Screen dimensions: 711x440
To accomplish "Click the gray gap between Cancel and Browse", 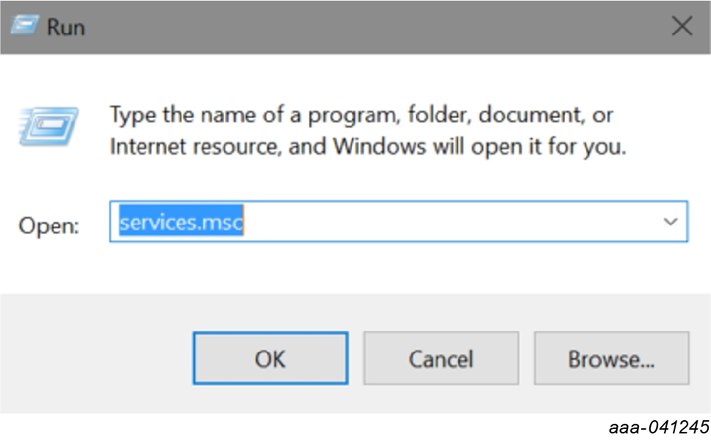I will (x=526, y=359).
